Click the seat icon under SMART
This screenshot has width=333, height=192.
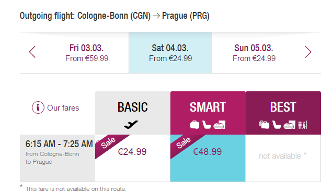tap(206, 125)
